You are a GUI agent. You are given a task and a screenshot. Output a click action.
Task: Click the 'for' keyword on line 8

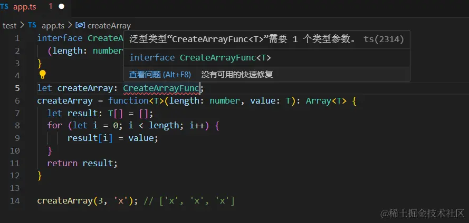pos(54,126)
